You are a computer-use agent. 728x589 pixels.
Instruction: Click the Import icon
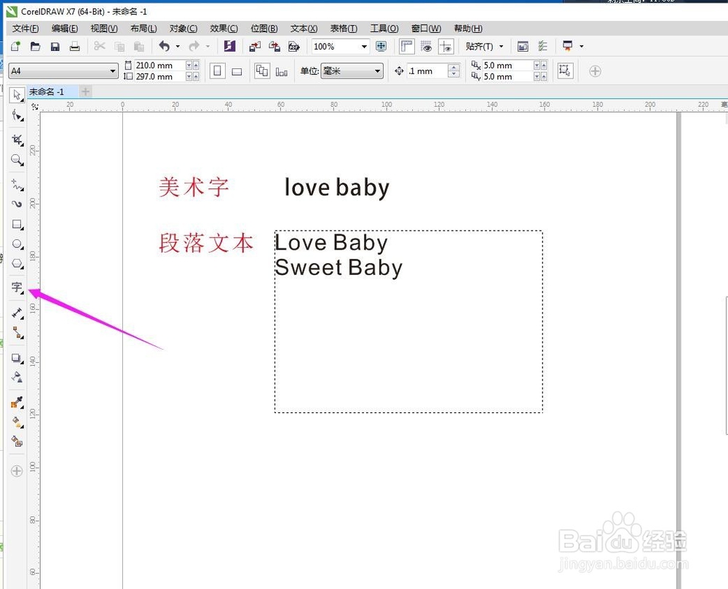click(255, 46)
